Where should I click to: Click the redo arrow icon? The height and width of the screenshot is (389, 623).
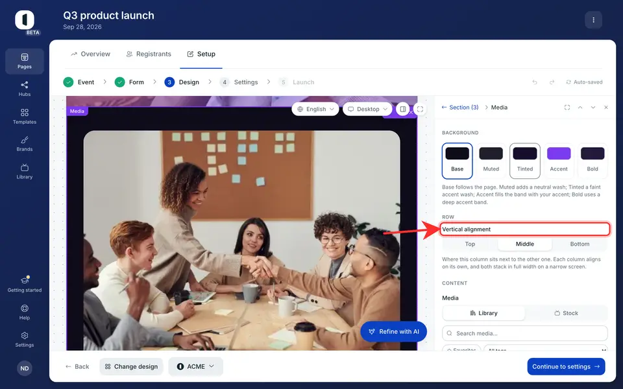552,82
